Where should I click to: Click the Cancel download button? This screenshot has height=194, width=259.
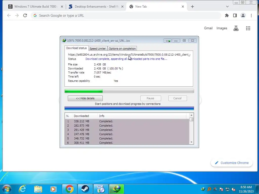tap(177, 98)
